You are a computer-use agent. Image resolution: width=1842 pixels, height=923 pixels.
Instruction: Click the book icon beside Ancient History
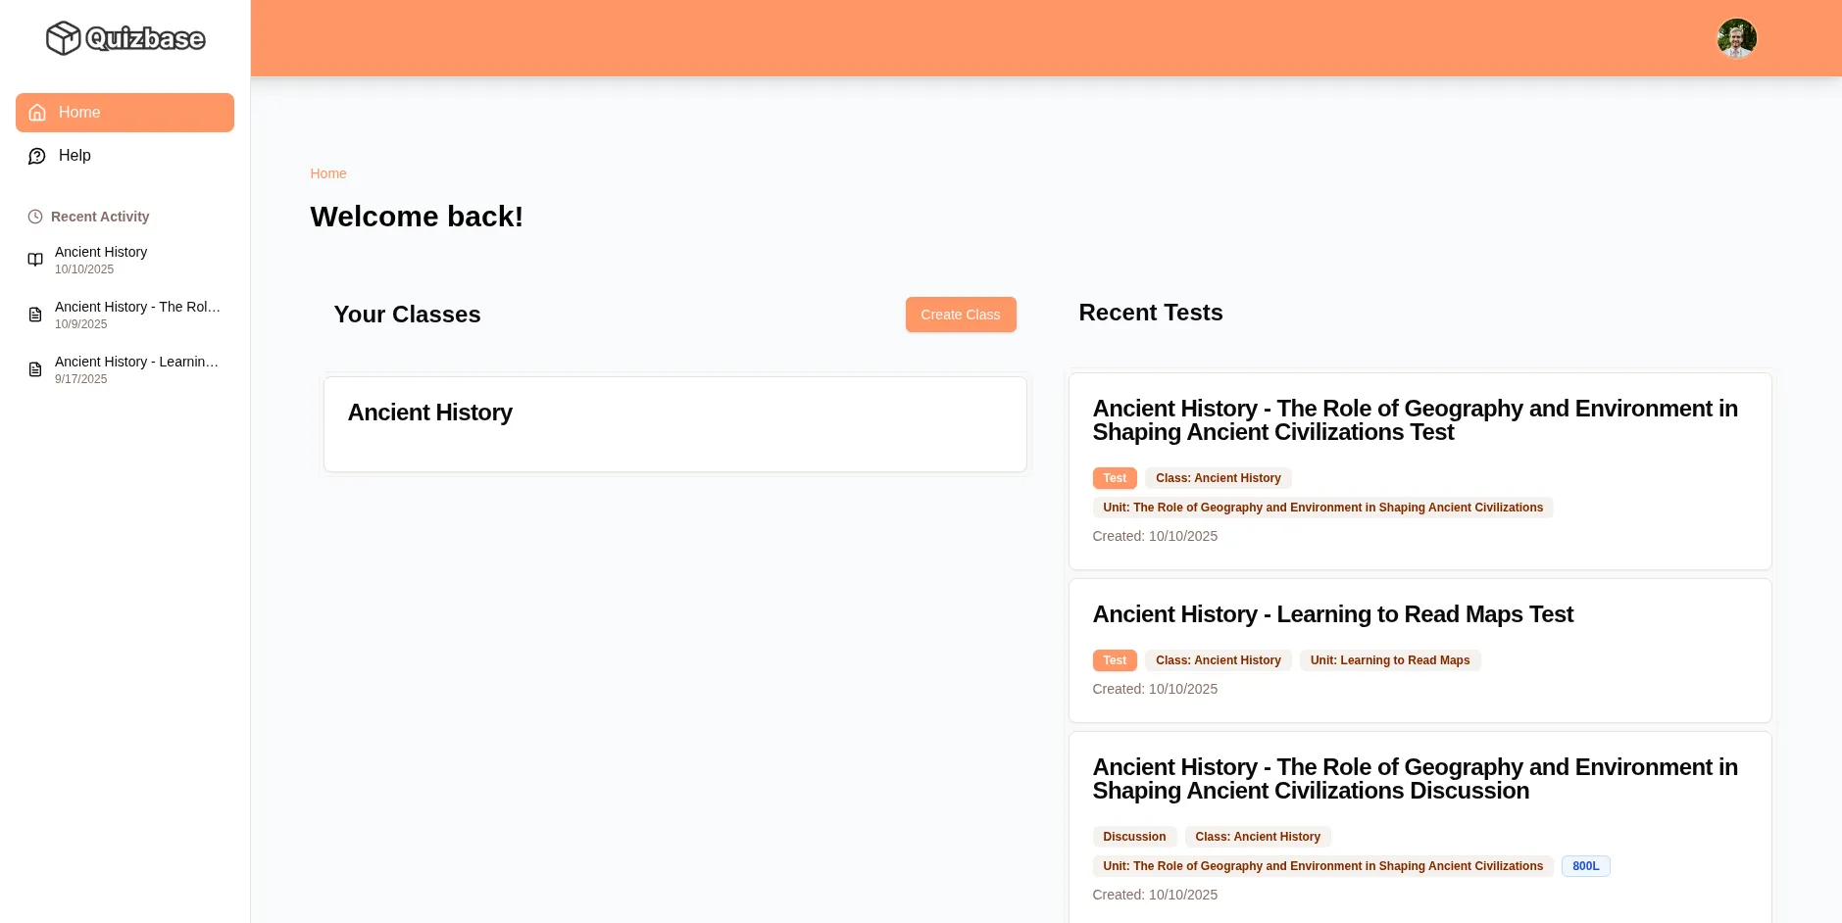35,260
